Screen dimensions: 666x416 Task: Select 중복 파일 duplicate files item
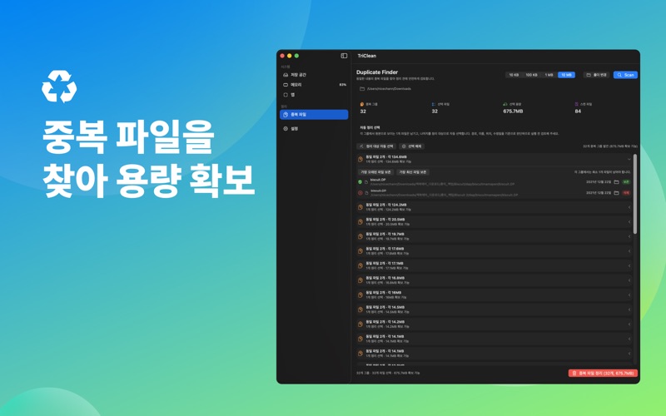[x=314, y=115]
